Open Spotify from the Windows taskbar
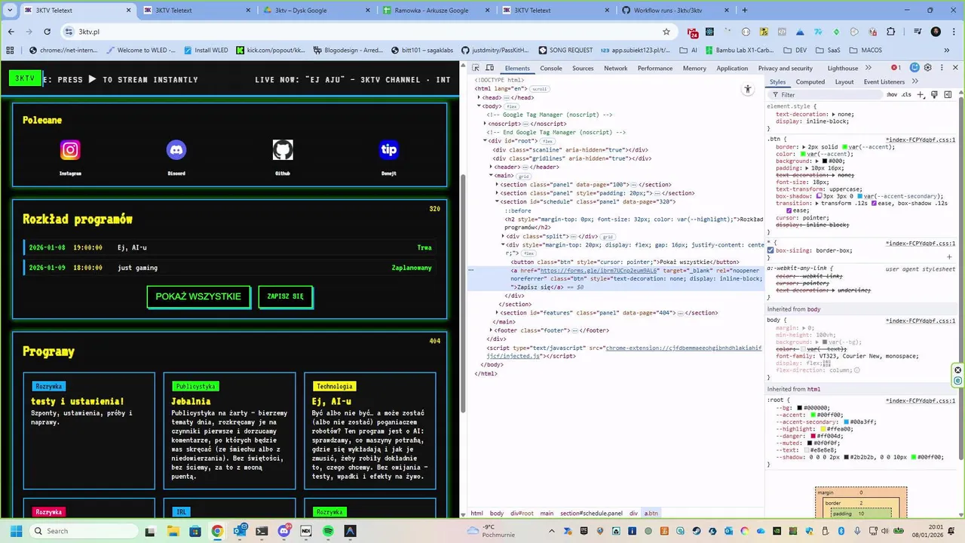 click(x=328, y=531)
